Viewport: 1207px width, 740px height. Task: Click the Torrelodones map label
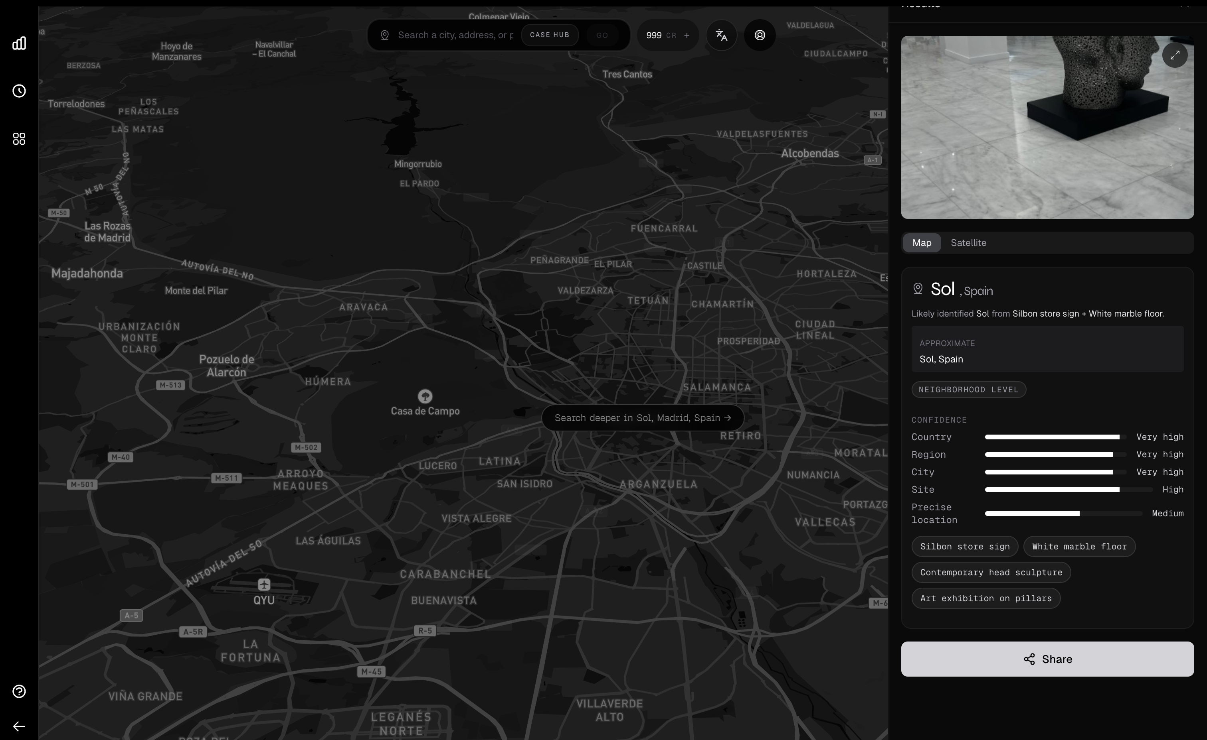click(x=76, y=104)
